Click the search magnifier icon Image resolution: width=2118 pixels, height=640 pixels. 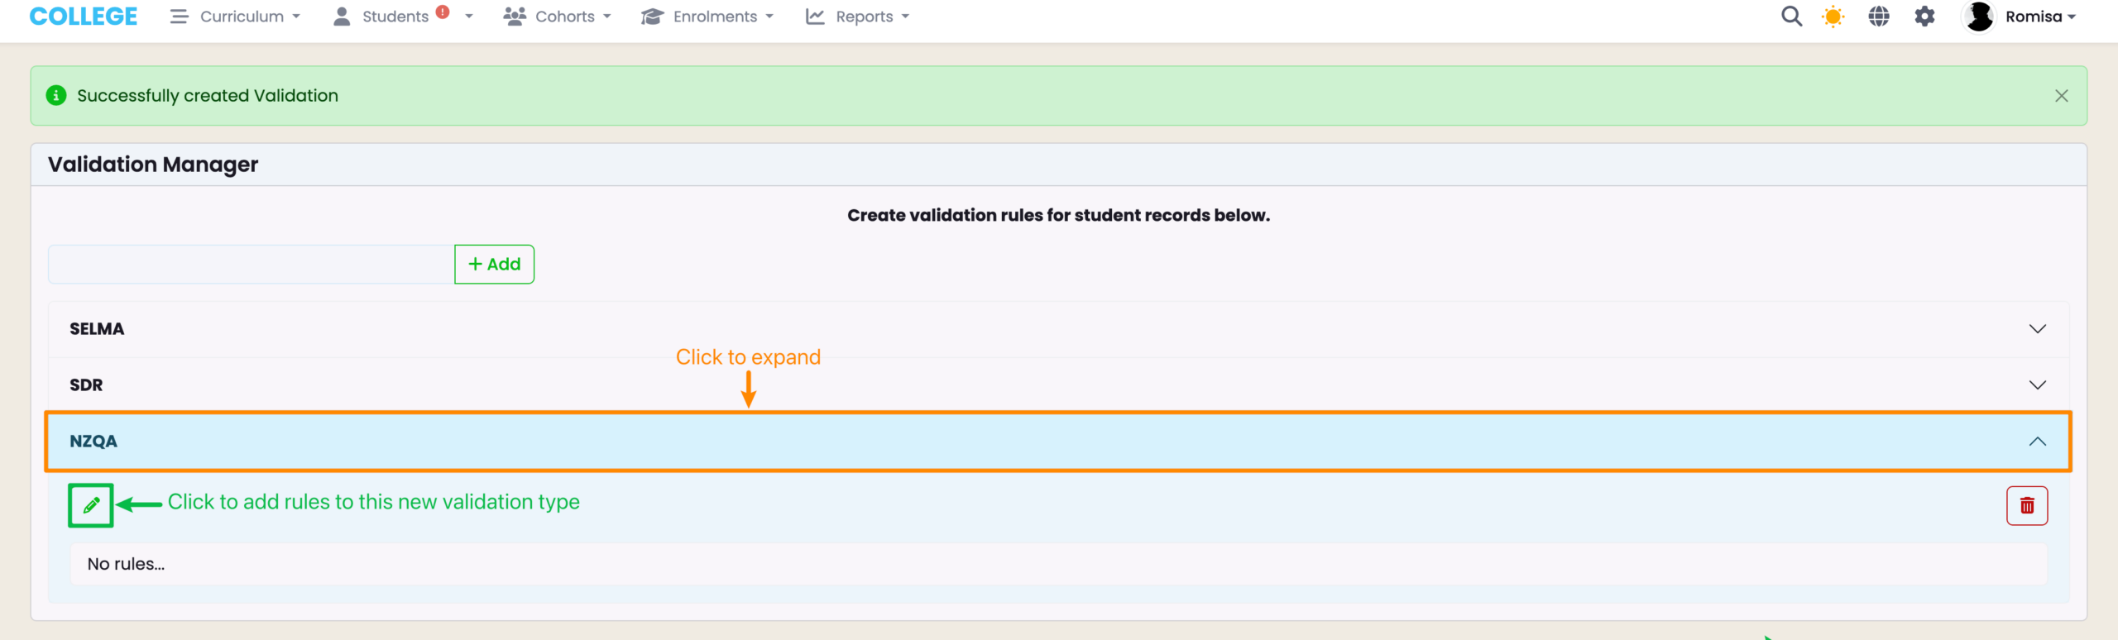[1790, 17]
